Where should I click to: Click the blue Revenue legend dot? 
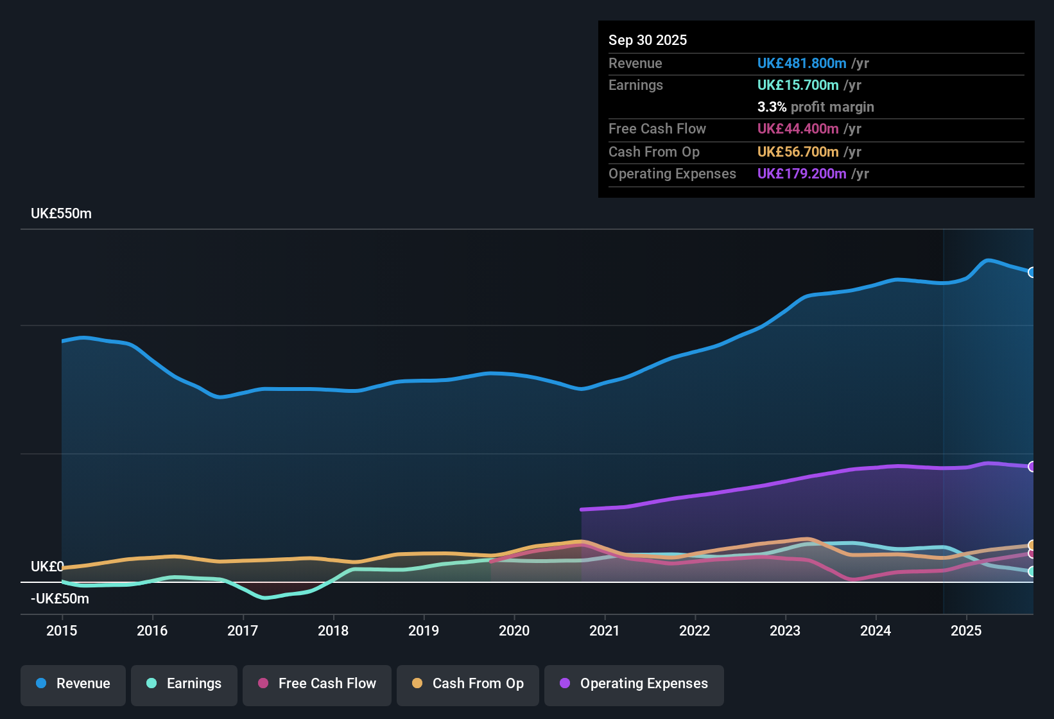click(x=41, y=684)
